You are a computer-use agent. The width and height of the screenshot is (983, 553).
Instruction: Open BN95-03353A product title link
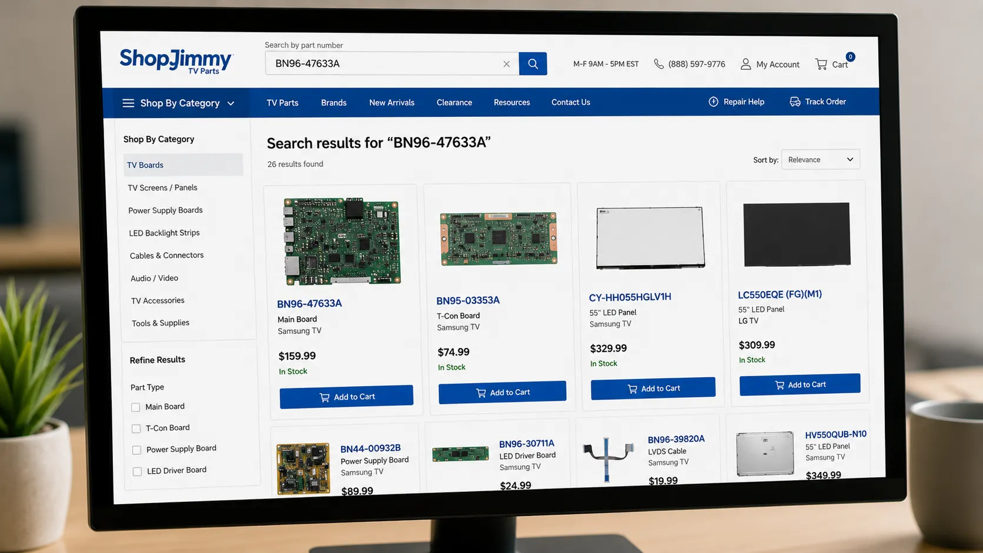click(468, 300)
